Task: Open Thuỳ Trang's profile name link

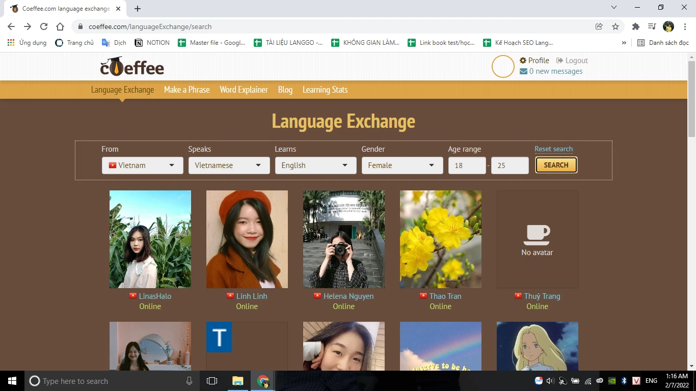Action: pos(542,296)
